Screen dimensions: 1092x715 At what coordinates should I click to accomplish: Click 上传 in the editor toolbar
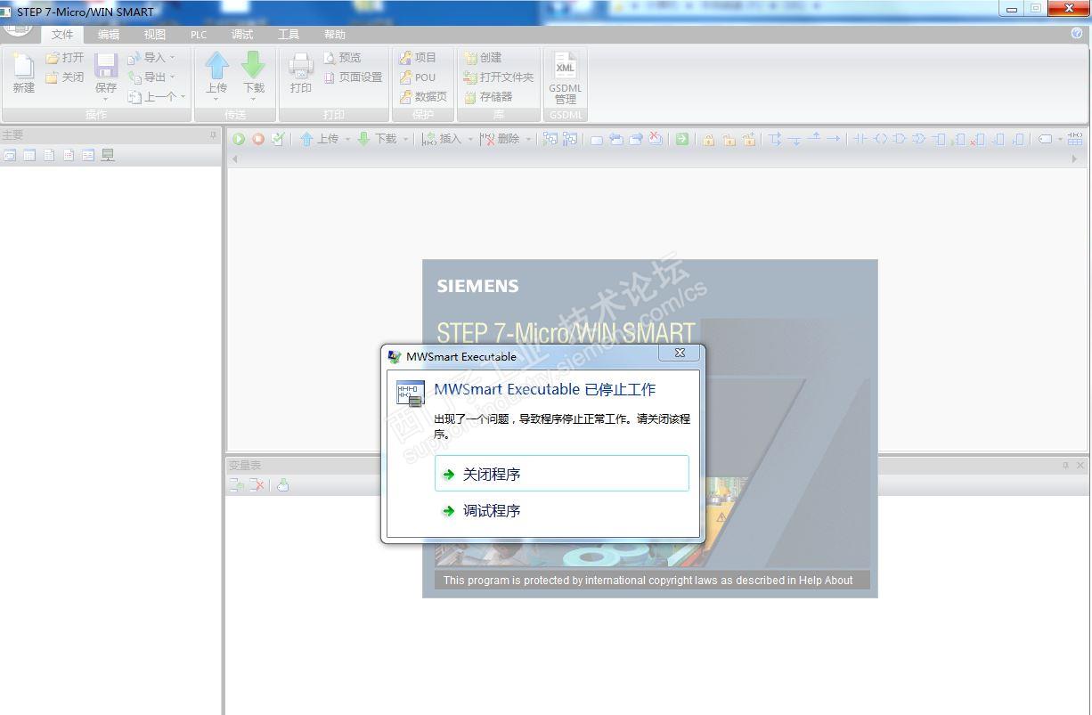click(319, 139)
